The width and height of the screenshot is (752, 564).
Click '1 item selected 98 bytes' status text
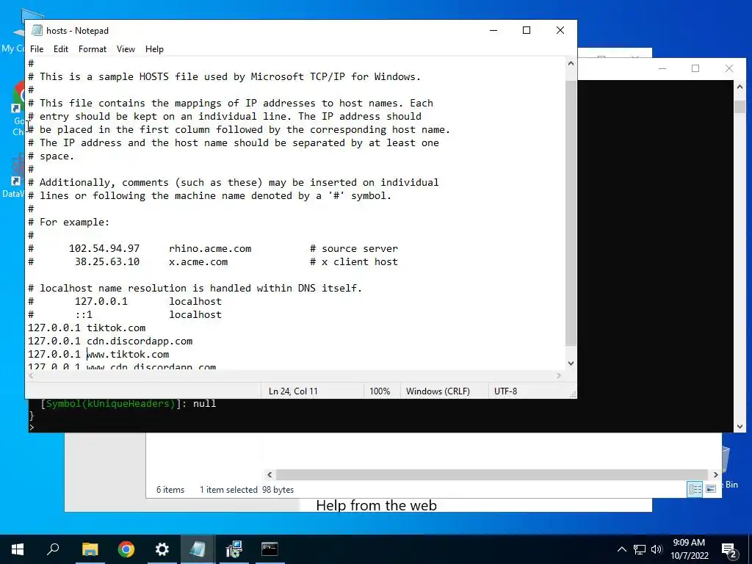point(247,490)
